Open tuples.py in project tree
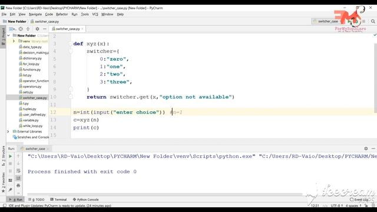Screen dimensions: 377x212 pyautogui.click(x=28, y=109)
